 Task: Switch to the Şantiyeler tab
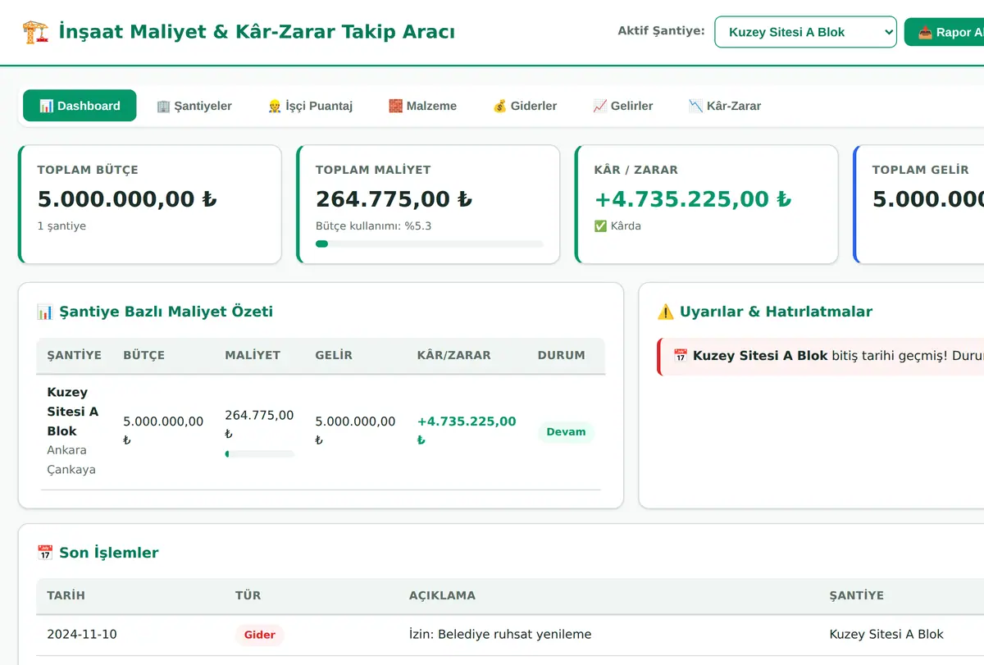[194, 106]
